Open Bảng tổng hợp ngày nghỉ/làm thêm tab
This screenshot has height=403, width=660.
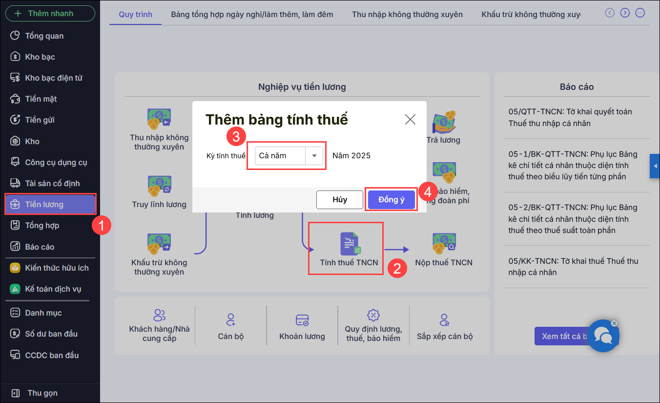pos(252,14)
